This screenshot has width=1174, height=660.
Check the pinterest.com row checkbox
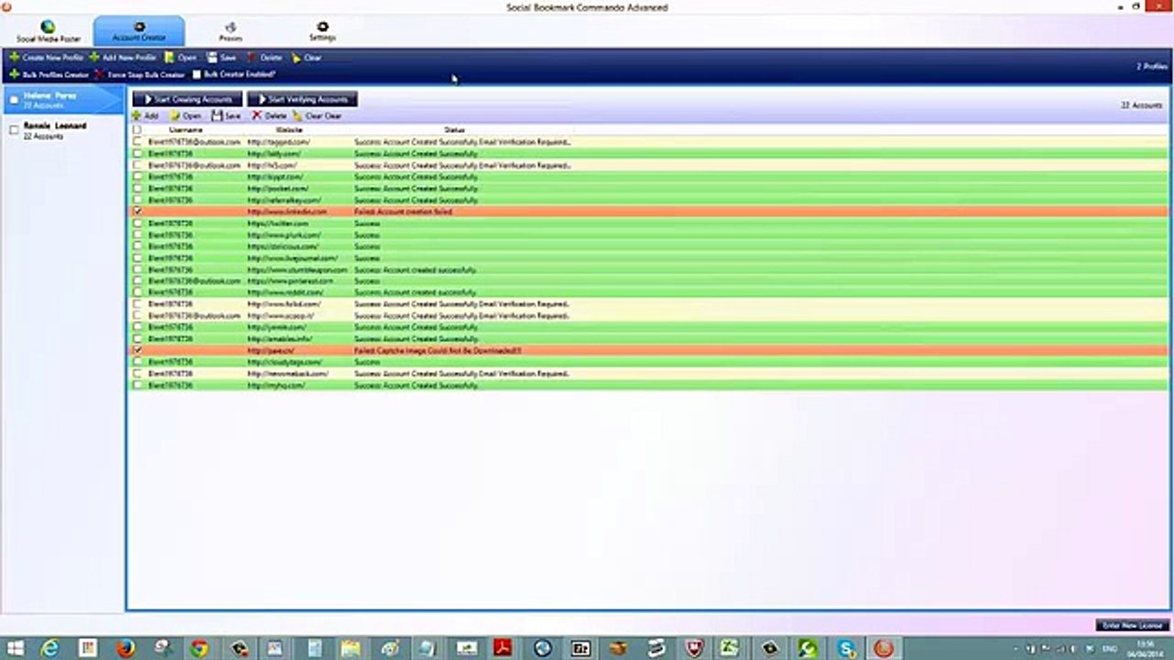[138, 280]
